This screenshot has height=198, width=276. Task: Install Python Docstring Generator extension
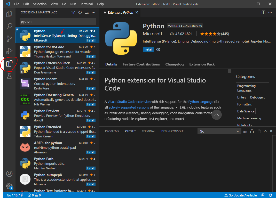[90, 104]
